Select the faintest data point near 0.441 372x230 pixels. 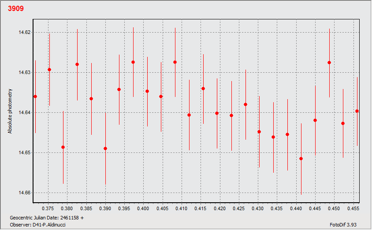tap(301, 159)
